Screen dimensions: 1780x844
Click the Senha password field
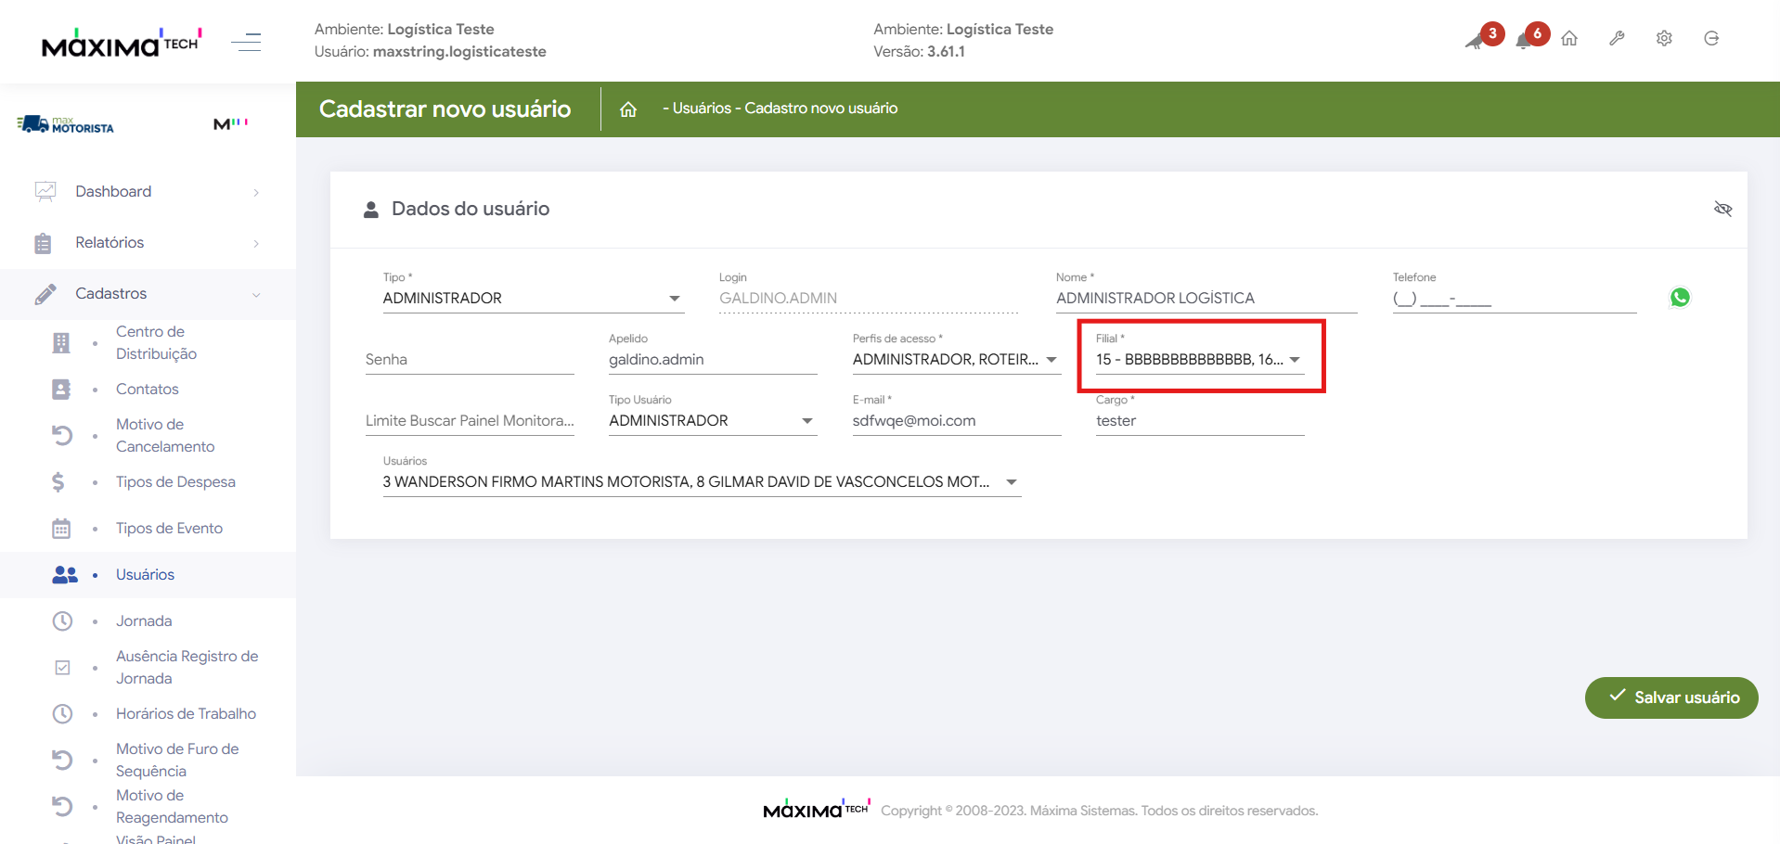point(469,360)
